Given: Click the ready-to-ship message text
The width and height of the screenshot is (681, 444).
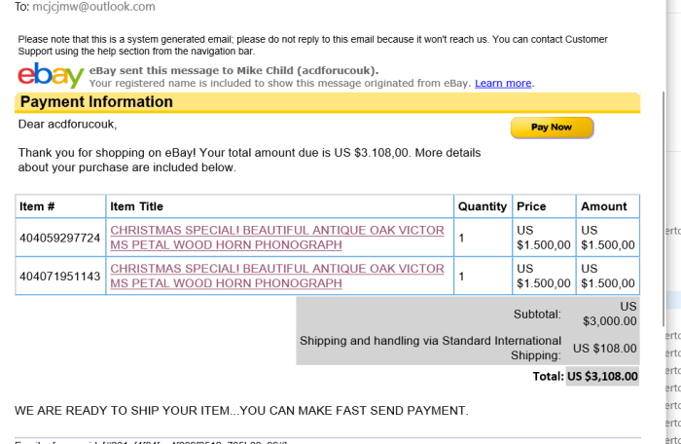Looking at the screenshot, I should [x=241, y=411].
